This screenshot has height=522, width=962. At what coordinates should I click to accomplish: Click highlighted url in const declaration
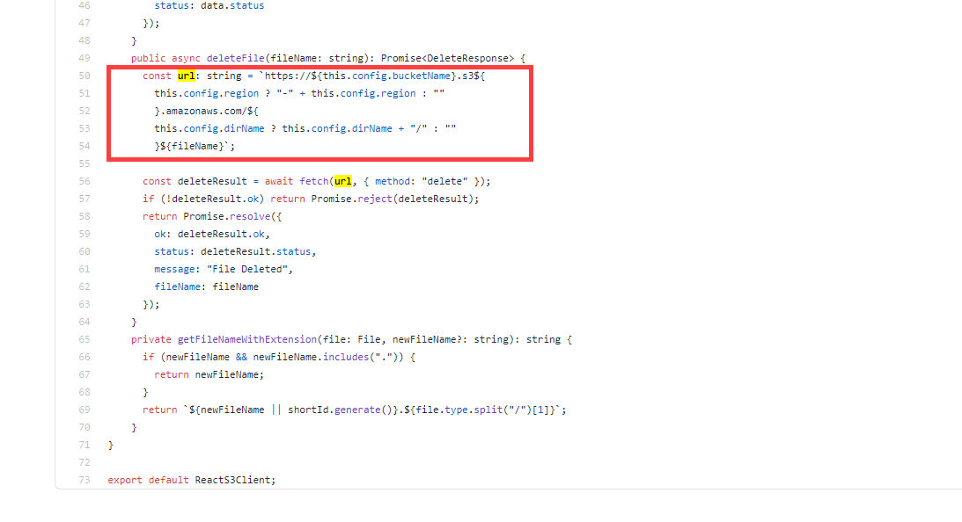point(186,76)
